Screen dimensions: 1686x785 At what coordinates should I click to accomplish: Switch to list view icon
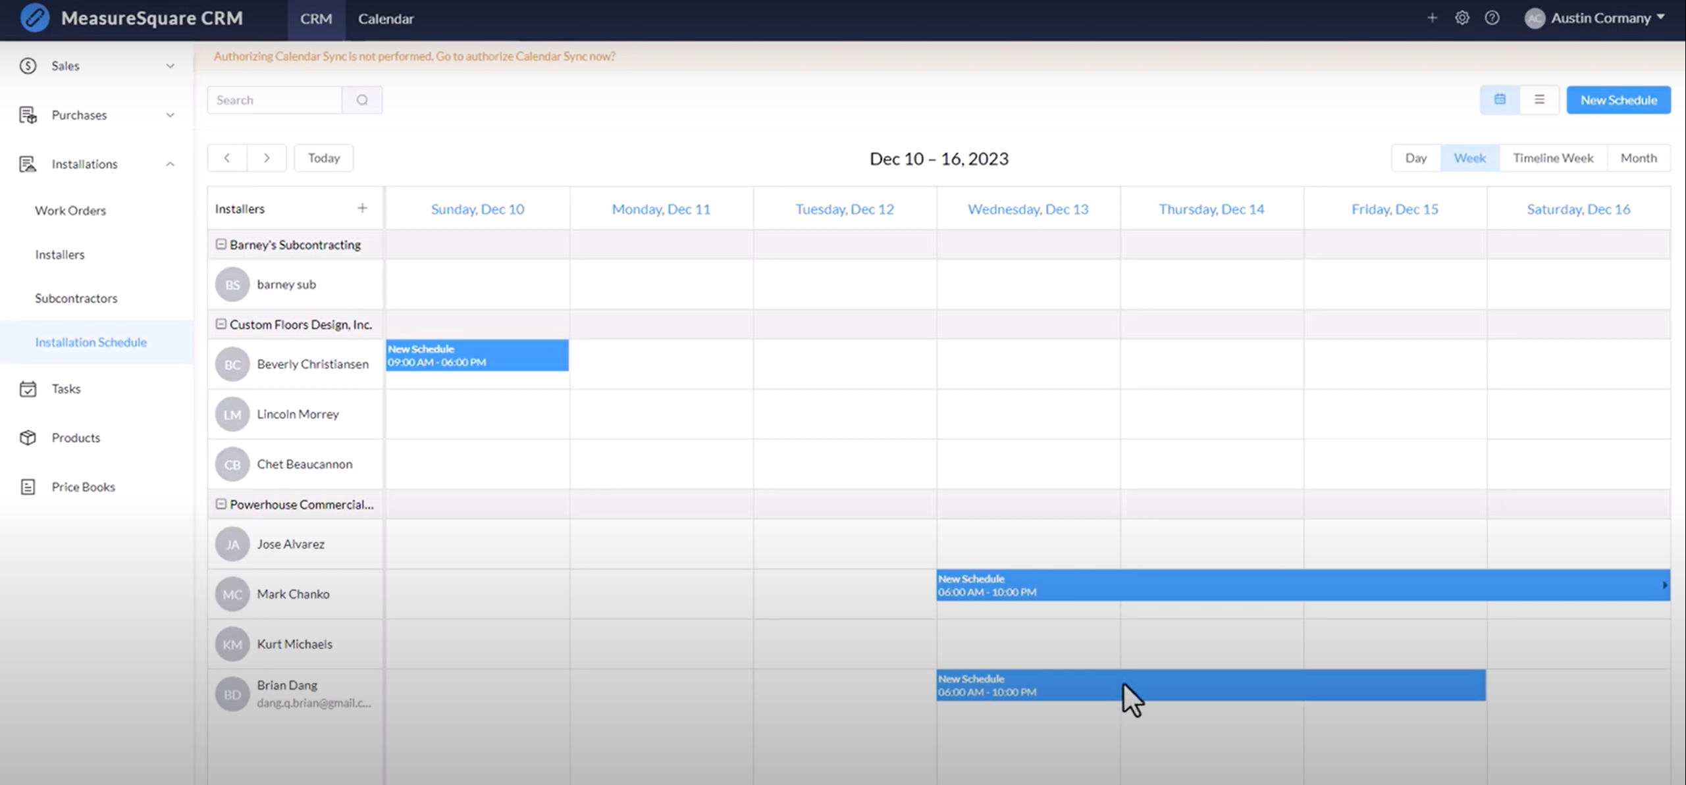(x=1539, y=100)
